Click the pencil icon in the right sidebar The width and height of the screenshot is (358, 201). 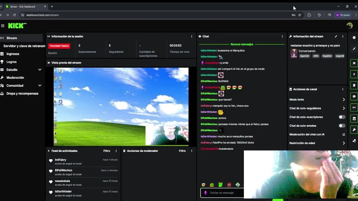pos(354,49)
